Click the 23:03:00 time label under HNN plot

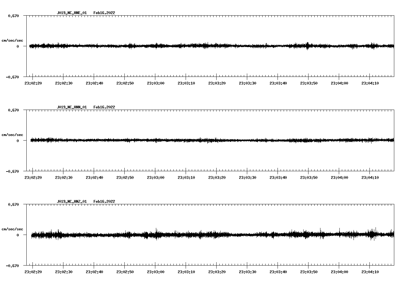[156, 177]
